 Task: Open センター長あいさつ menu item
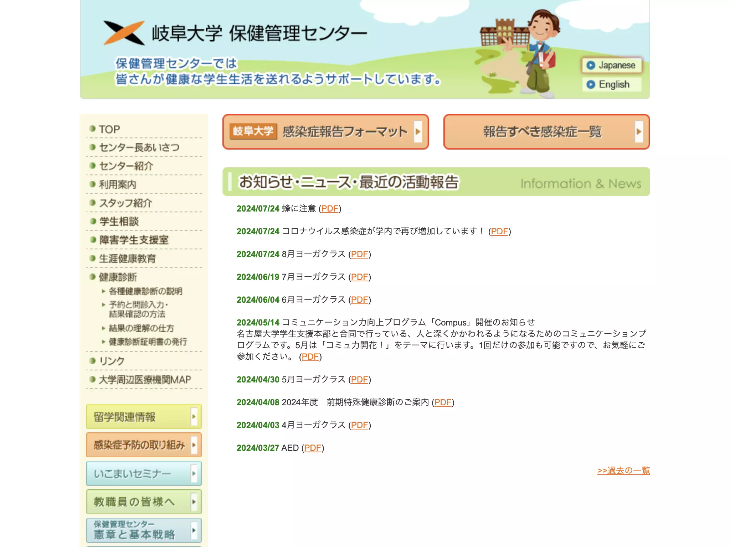click(x=139, y=147)
